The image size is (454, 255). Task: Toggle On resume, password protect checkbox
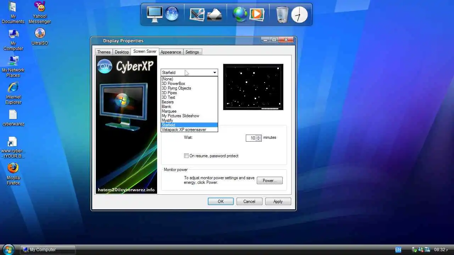[x=186, y=156]
